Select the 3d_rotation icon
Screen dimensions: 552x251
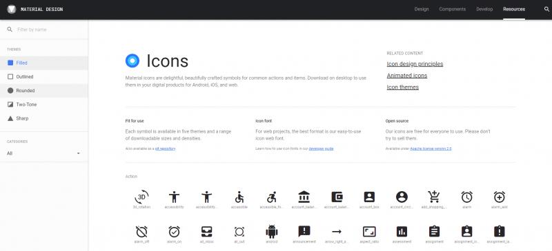click(141, 197)
